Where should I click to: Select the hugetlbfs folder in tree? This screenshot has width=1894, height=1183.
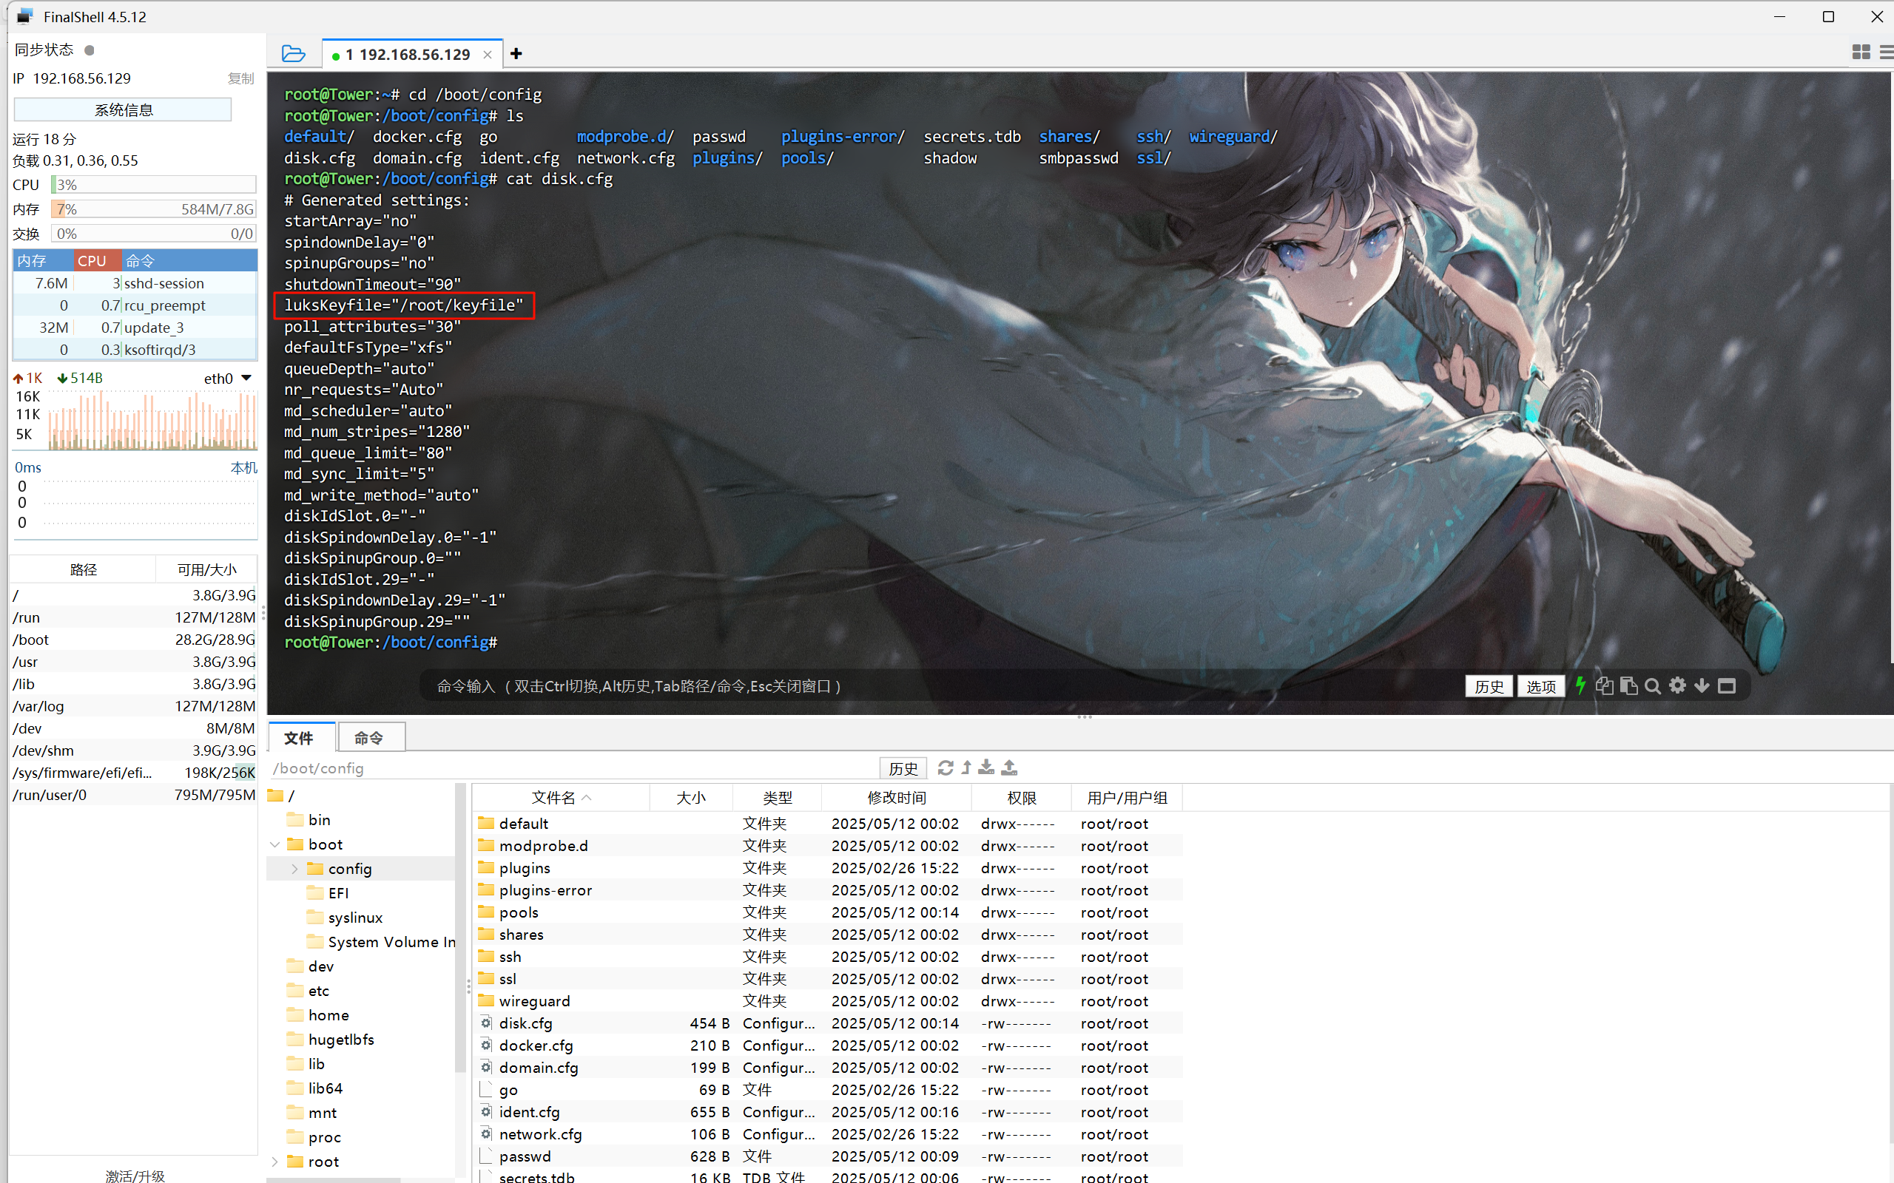point(331,1039)
